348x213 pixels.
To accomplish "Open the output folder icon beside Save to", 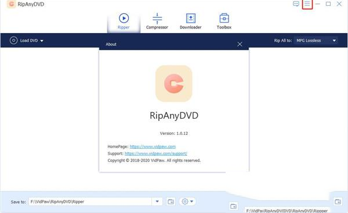I will tap(171, 201).
